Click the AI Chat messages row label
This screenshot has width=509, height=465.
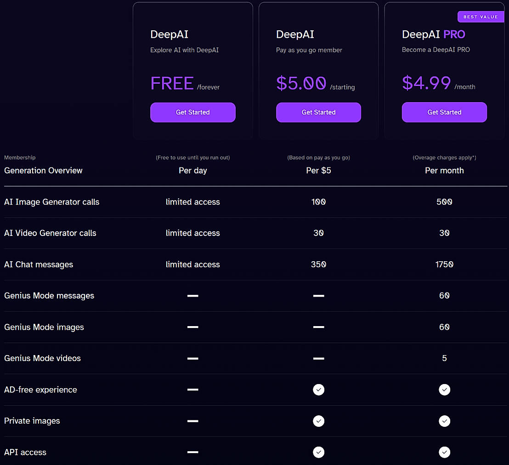pos(38,264)
